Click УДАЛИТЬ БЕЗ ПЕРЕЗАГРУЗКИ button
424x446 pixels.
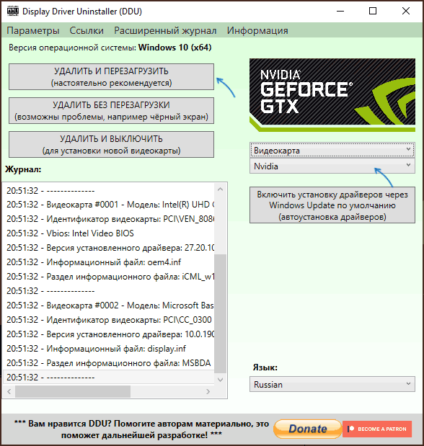(111, 111)
